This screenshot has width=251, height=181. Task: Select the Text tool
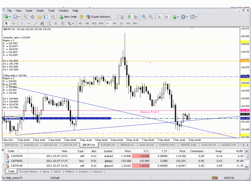(56, 24)
